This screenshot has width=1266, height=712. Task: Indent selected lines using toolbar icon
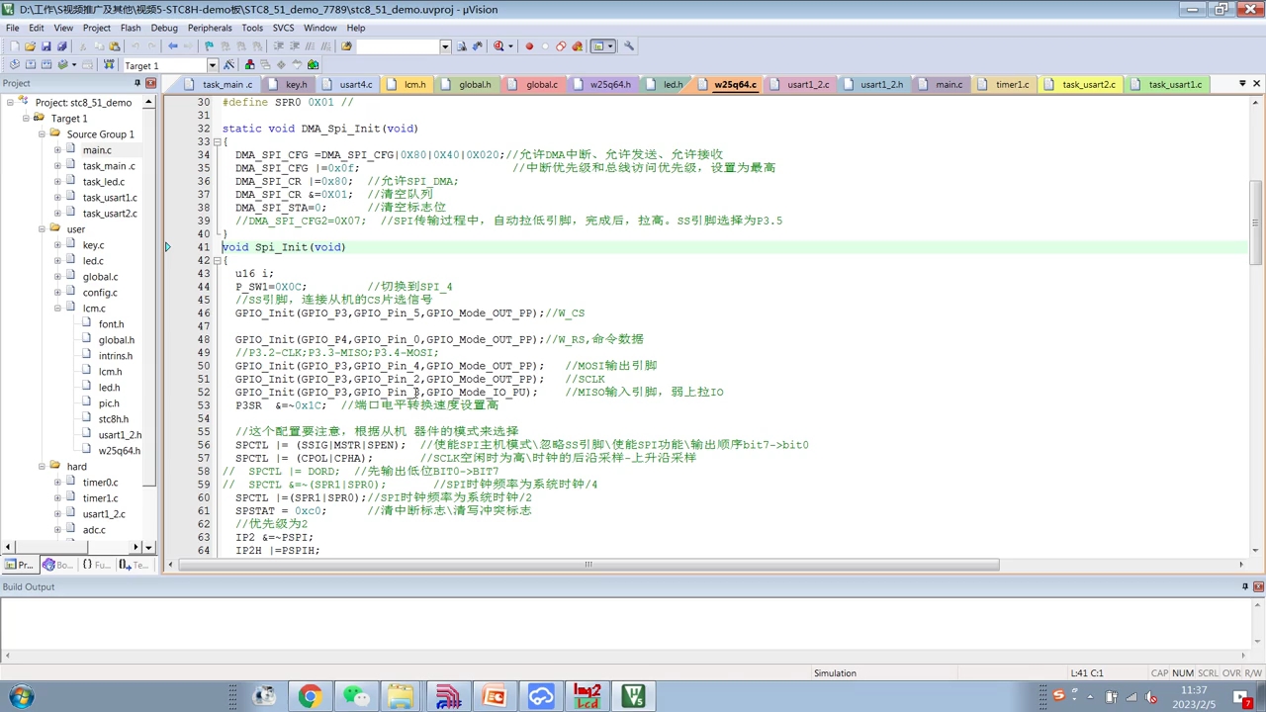(x=279, y=46)
